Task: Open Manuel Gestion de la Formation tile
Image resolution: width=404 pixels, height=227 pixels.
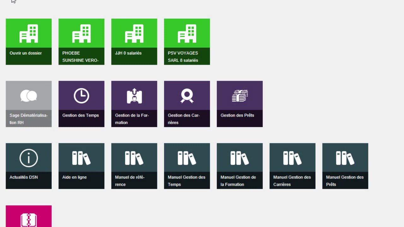Action: (x=240, y=166)
